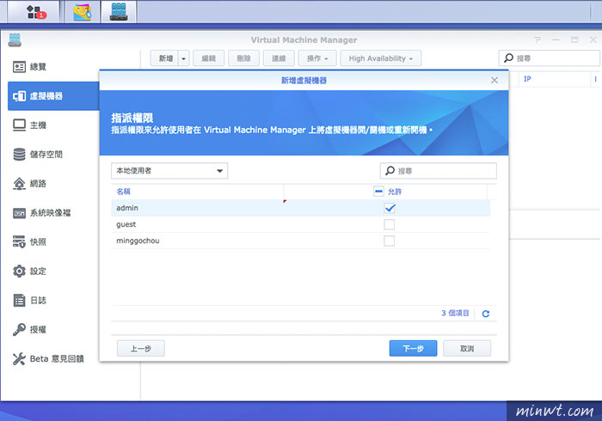Click the 上一步 back button

[141, 349]
